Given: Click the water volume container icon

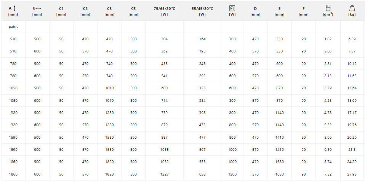Looking at the screenshot, I should coord(328,8).
